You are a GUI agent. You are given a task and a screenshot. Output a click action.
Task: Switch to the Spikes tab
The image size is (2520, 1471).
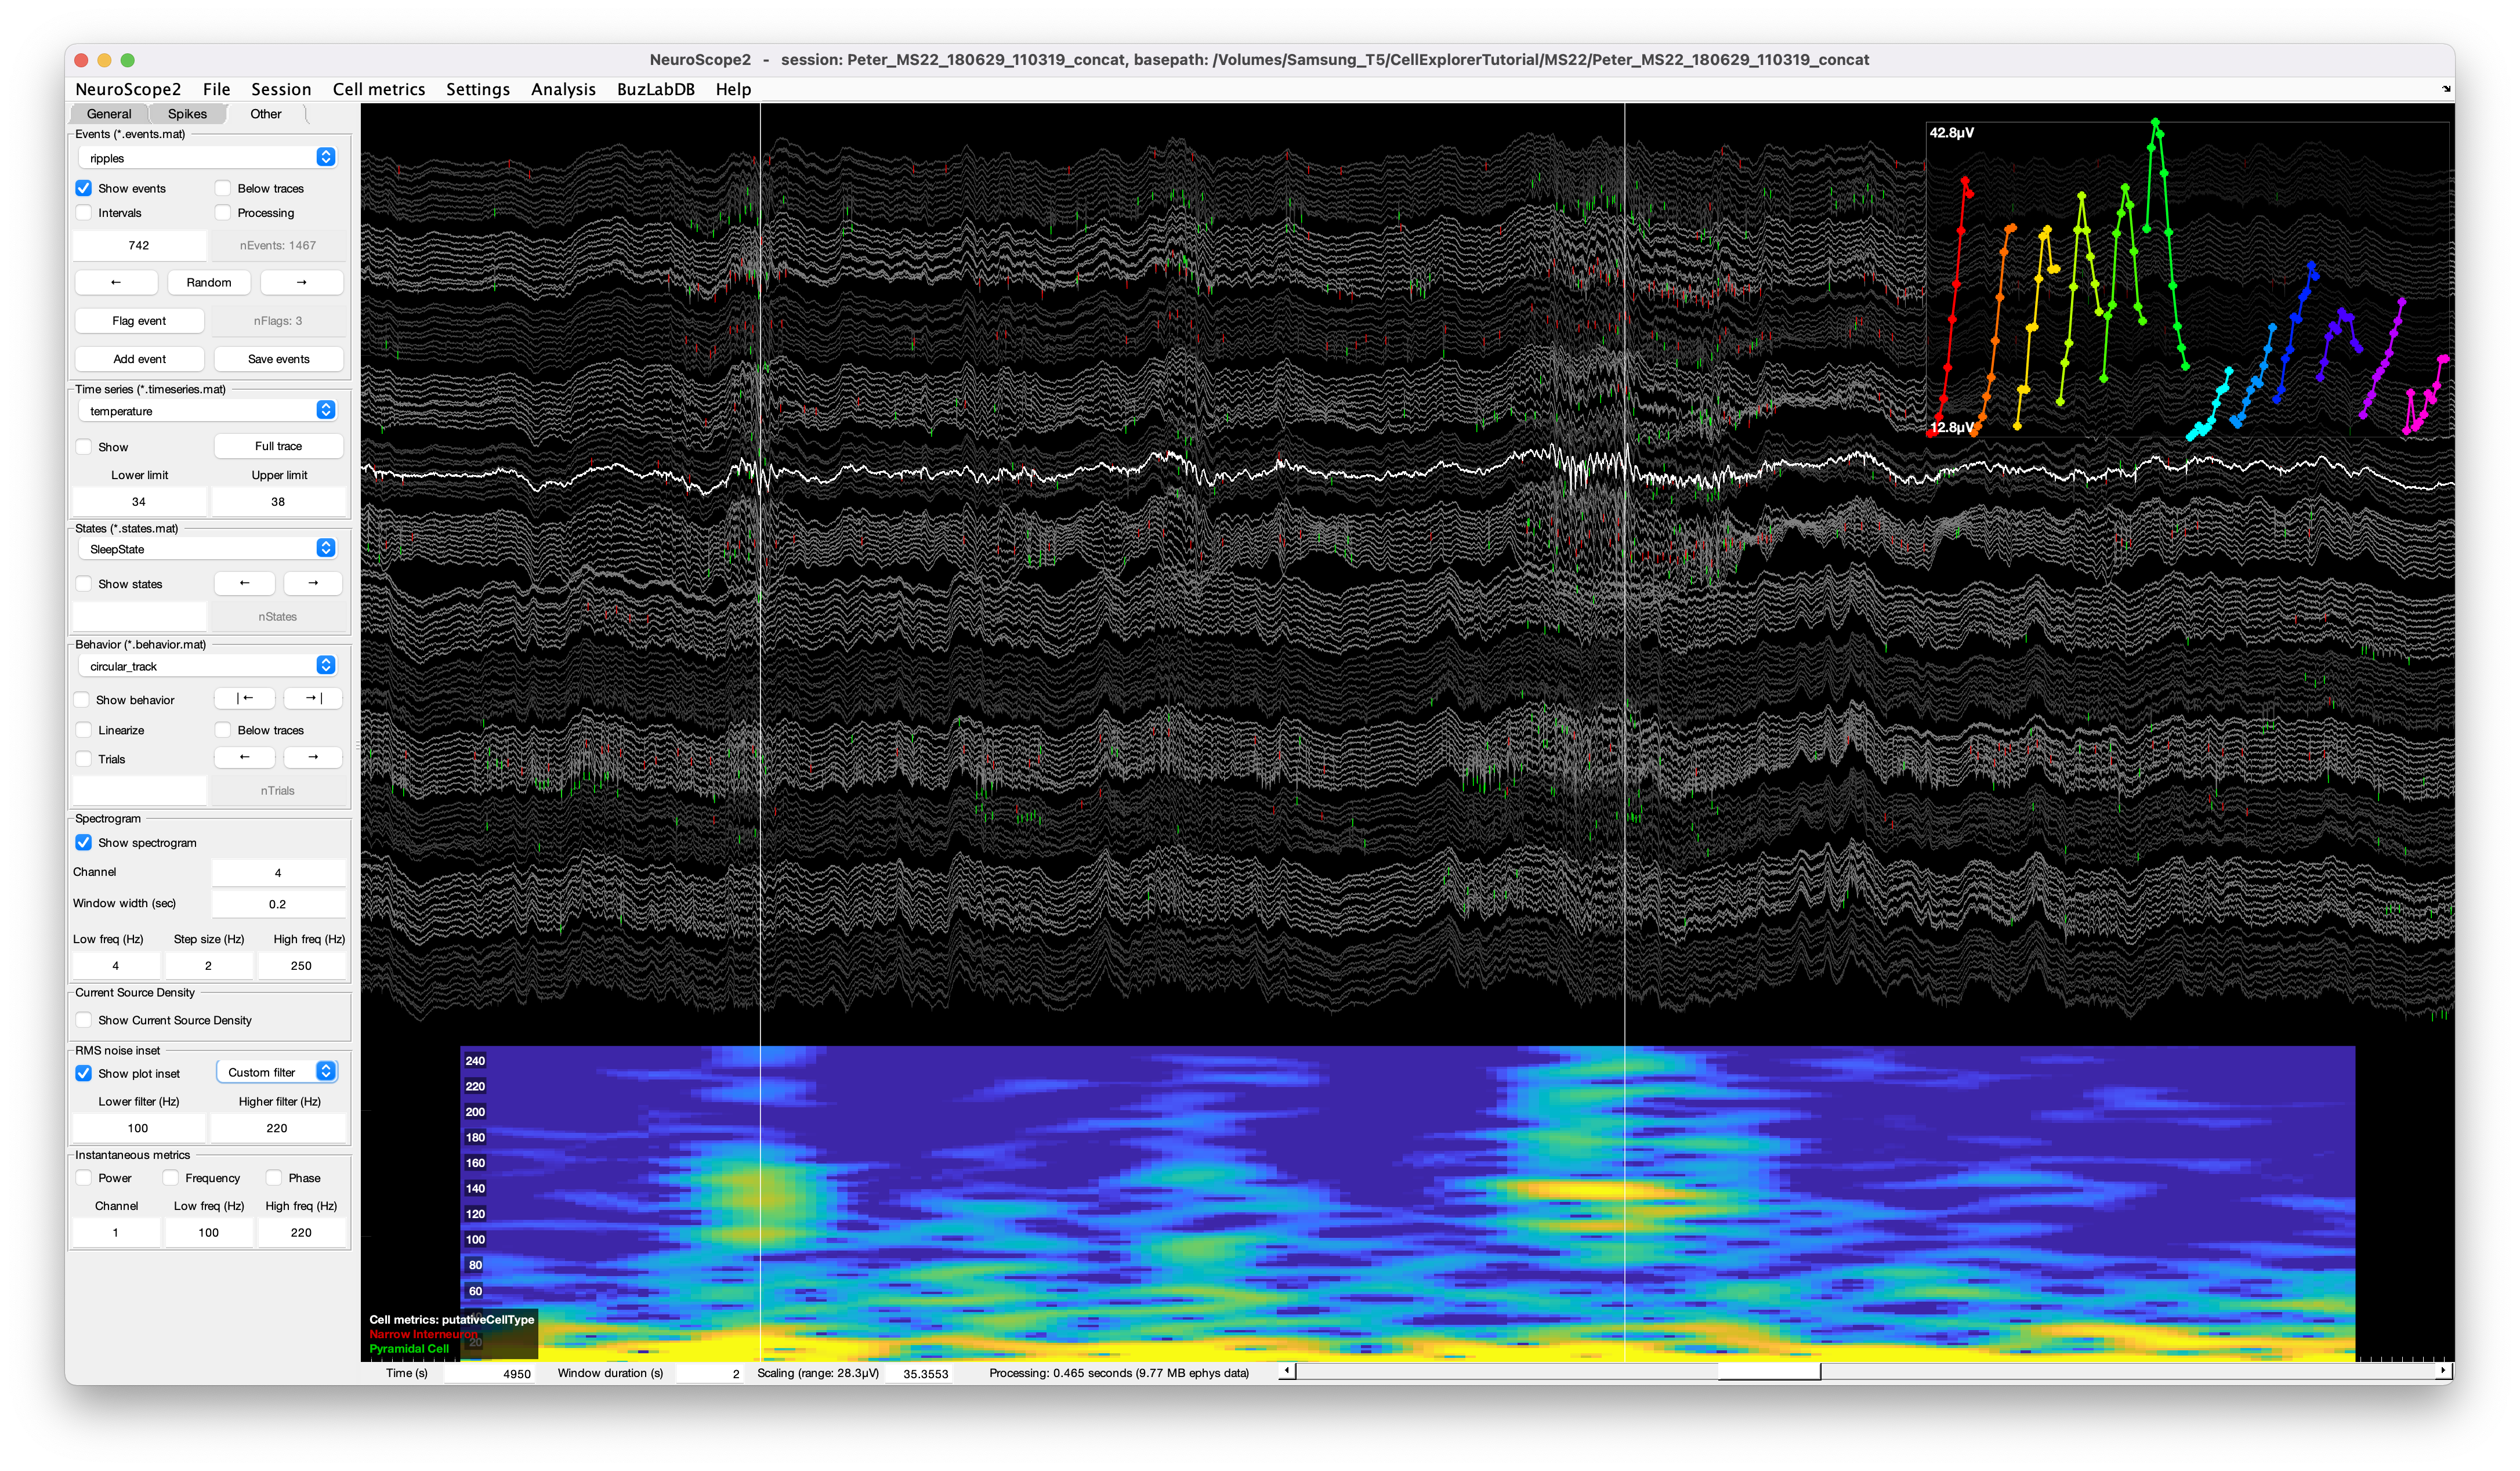[187, 114]
